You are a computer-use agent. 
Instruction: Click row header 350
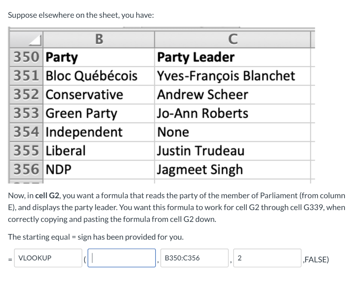click(26, 57)
